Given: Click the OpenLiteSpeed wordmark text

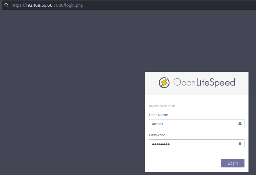Looking at the screenshot, I should click(204, 82).
